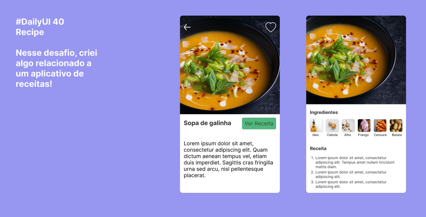Select recipe step 1 text
Screen dimensions: 426x217
point(355,162)
